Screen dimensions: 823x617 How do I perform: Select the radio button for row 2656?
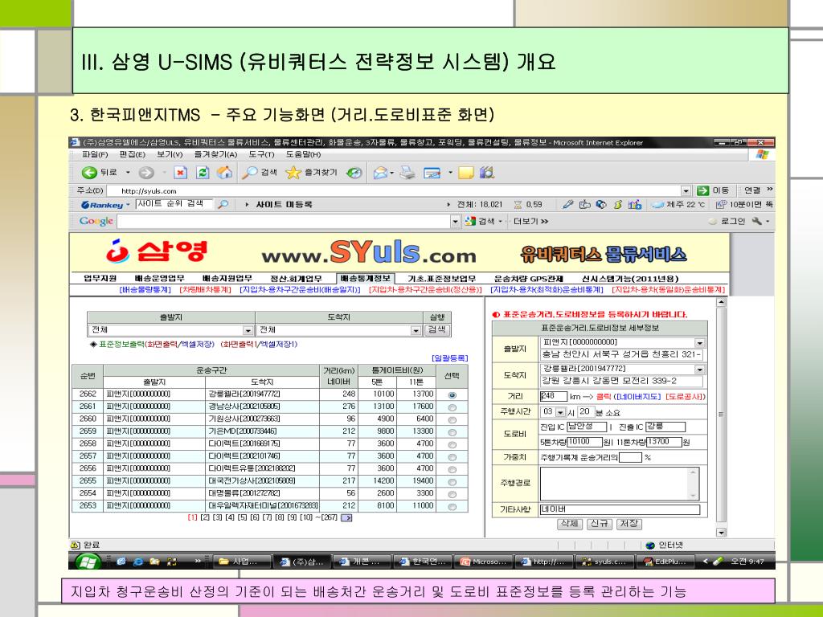(452, 469)
